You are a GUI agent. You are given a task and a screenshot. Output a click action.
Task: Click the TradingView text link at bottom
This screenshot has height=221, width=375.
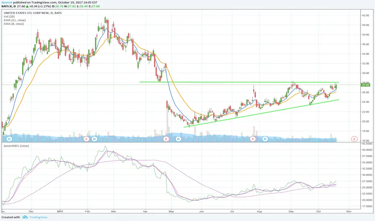tap(39, 217)
